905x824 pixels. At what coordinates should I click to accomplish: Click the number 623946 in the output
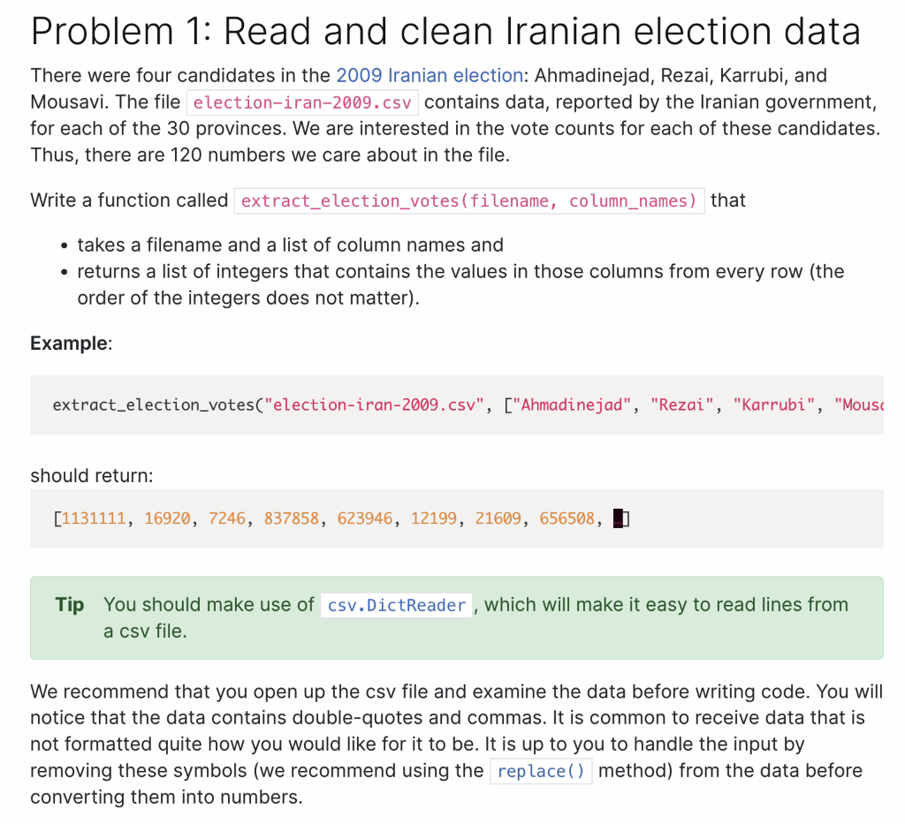[365, 518]
